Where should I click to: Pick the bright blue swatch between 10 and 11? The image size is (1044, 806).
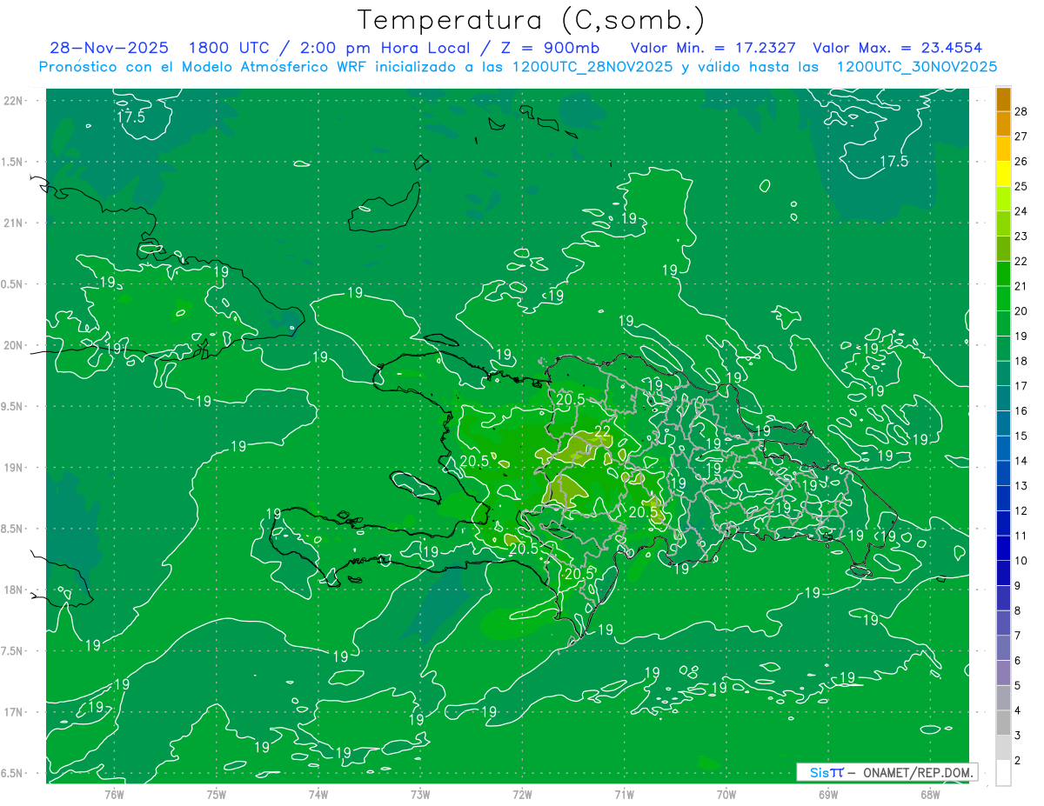[1003, 548]
